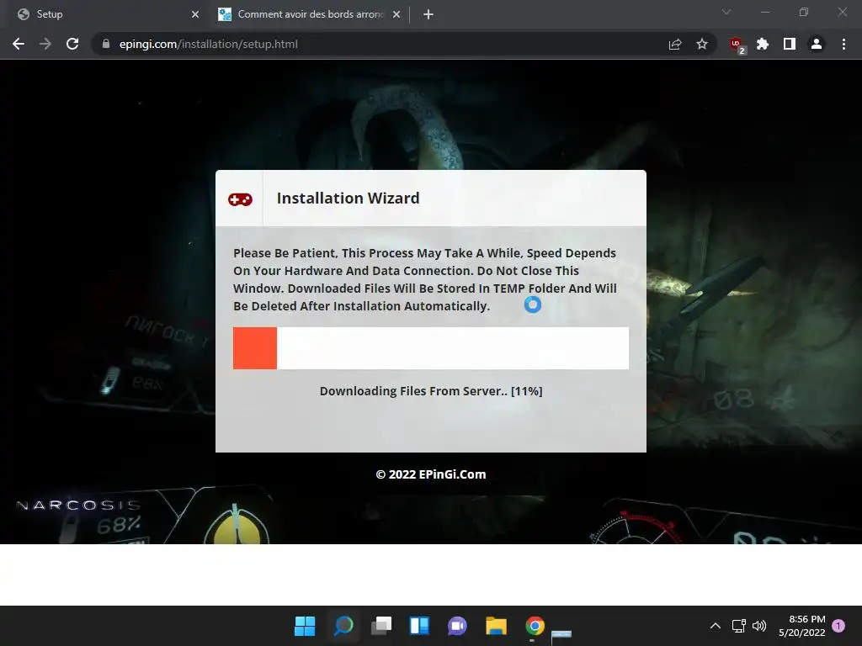Viewport: 862px width, 646px height.
Task: Click the orange download progress bar
Action: pyautogui.click(x=431, y=348)
